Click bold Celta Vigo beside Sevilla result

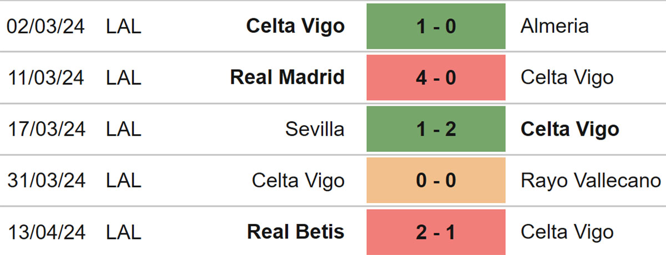coord(570,129)
